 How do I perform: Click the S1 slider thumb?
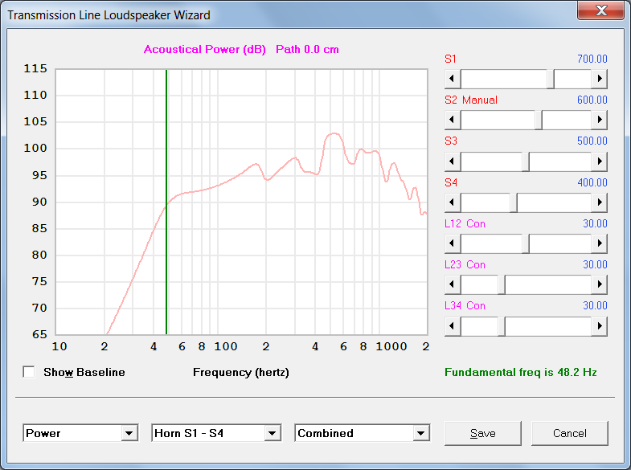coord(551,79)
